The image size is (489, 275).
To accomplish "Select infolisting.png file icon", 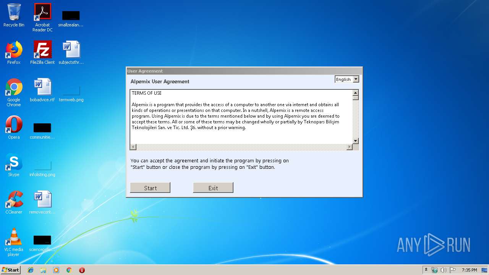I will (42, 168).
